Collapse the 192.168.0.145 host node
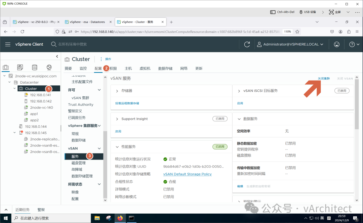Viewport: 363px width, 223px height. point(14,133)
